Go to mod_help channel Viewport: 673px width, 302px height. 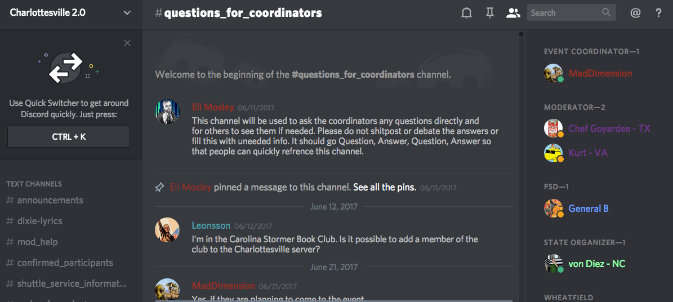pyautogui.click(x=37, y=242)
